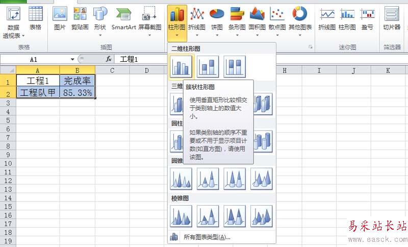
Task: Insert a SmartArt graphic
Action: [x=123, y=18]
